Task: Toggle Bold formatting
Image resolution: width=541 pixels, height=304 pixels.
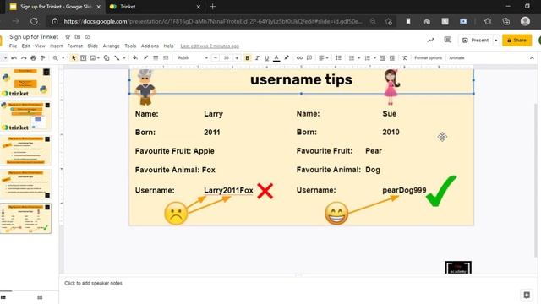Action: (247, 58)
